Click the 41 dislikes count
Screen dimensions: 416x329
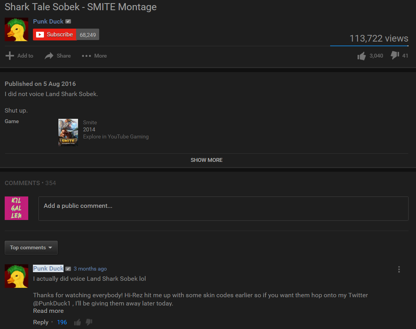(x=405, y=56)
